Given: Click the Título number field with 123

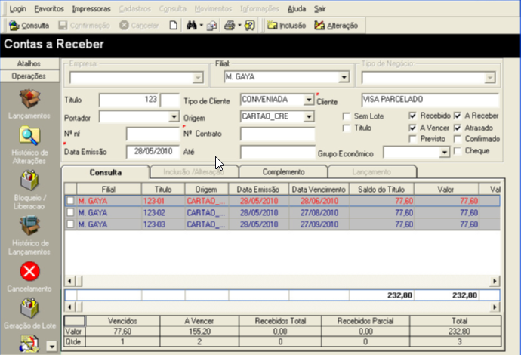Looking at the screenshot, I should coord(128,100).
